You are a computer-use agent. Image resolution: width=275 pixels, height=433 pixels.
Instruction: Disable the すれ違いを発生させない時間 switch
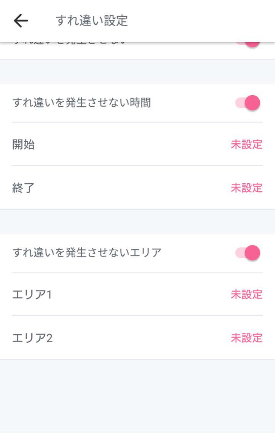pos(248,103)
